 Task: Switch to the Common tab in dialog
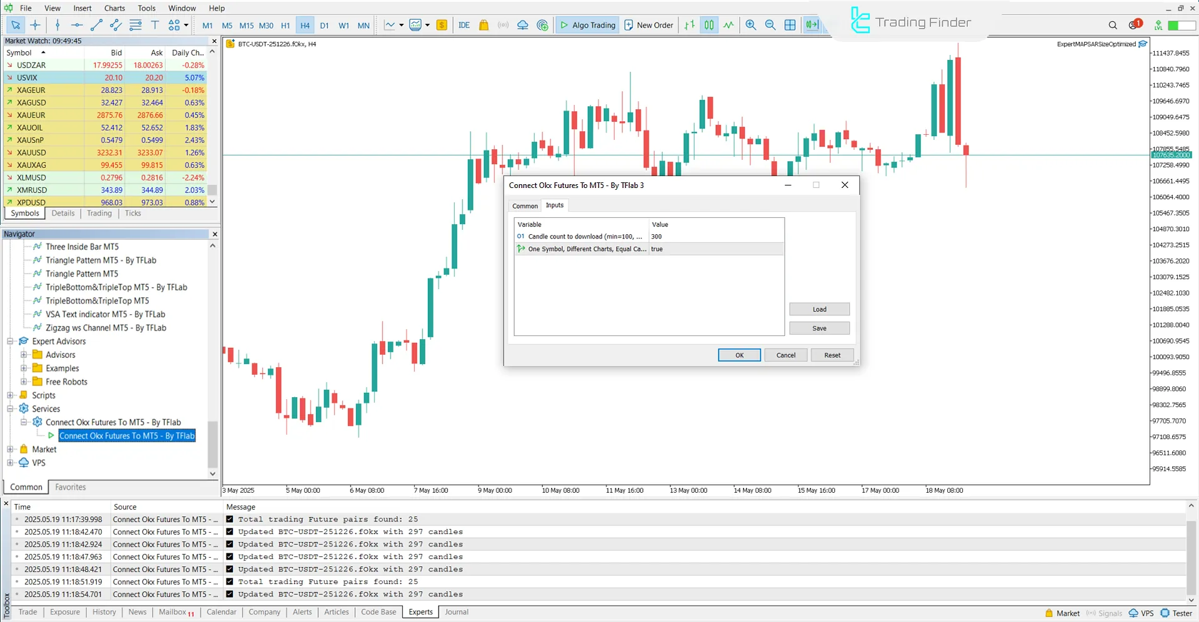tap(524, 205)
